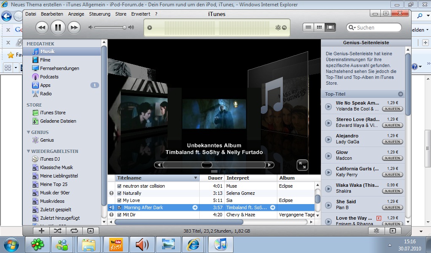Uncheck the Mit Dir checkbox
This screenshot has width=431, height=253.
(x=119, y=215)
